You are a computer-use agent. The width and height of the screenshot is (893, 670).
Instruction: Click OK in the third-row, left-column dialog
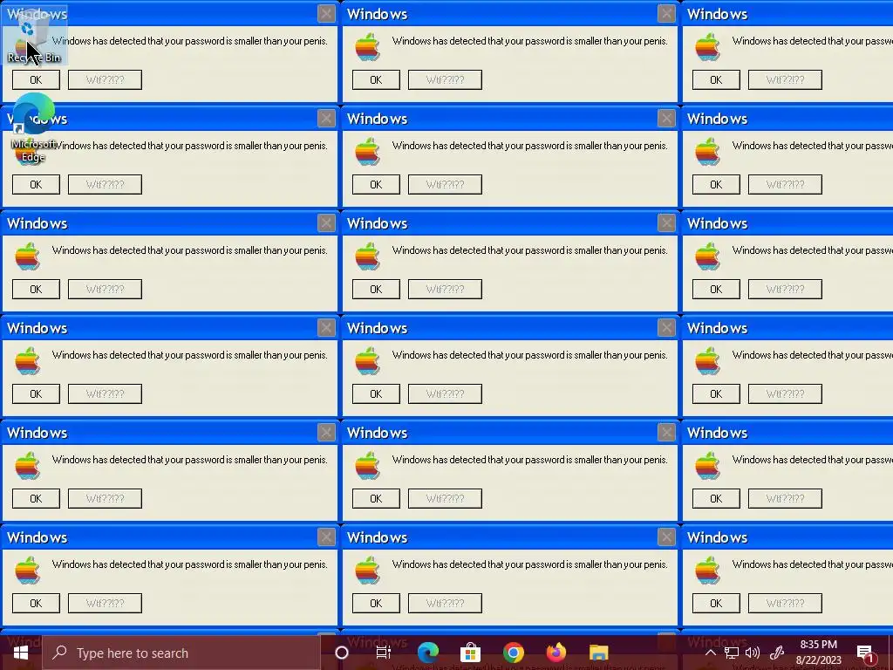pyautogui.click(x=36, y=290)
